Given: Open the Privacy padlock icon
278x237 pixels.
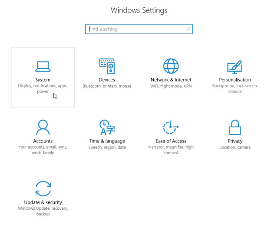Looking at the screenshot, I should pos(235,127).
